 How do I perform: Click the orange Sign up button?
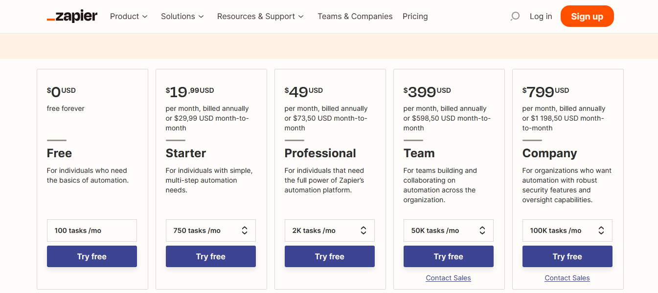tap(587, 16)
